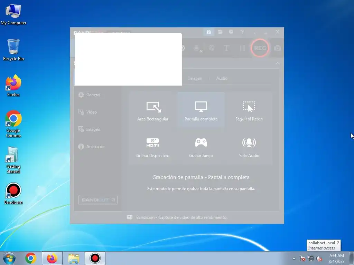Click the Action Center flag tray icon
This screenshot has height=265, width=354.
pyautogui.click(x=302, y=258)
